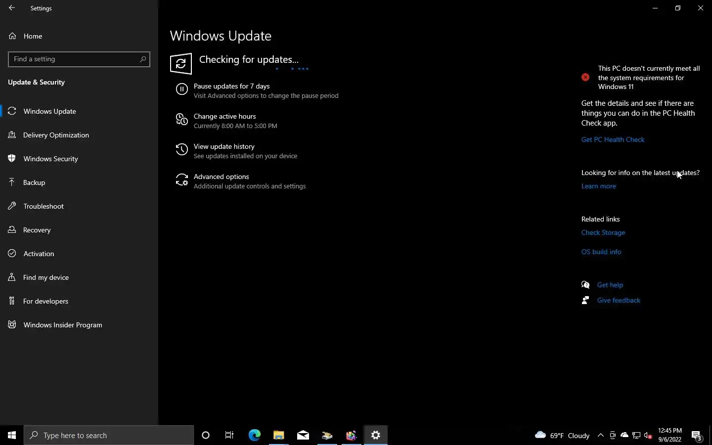
Task: Click the Advanced options gear-arrows icon
Action: (x=182, y=180)
